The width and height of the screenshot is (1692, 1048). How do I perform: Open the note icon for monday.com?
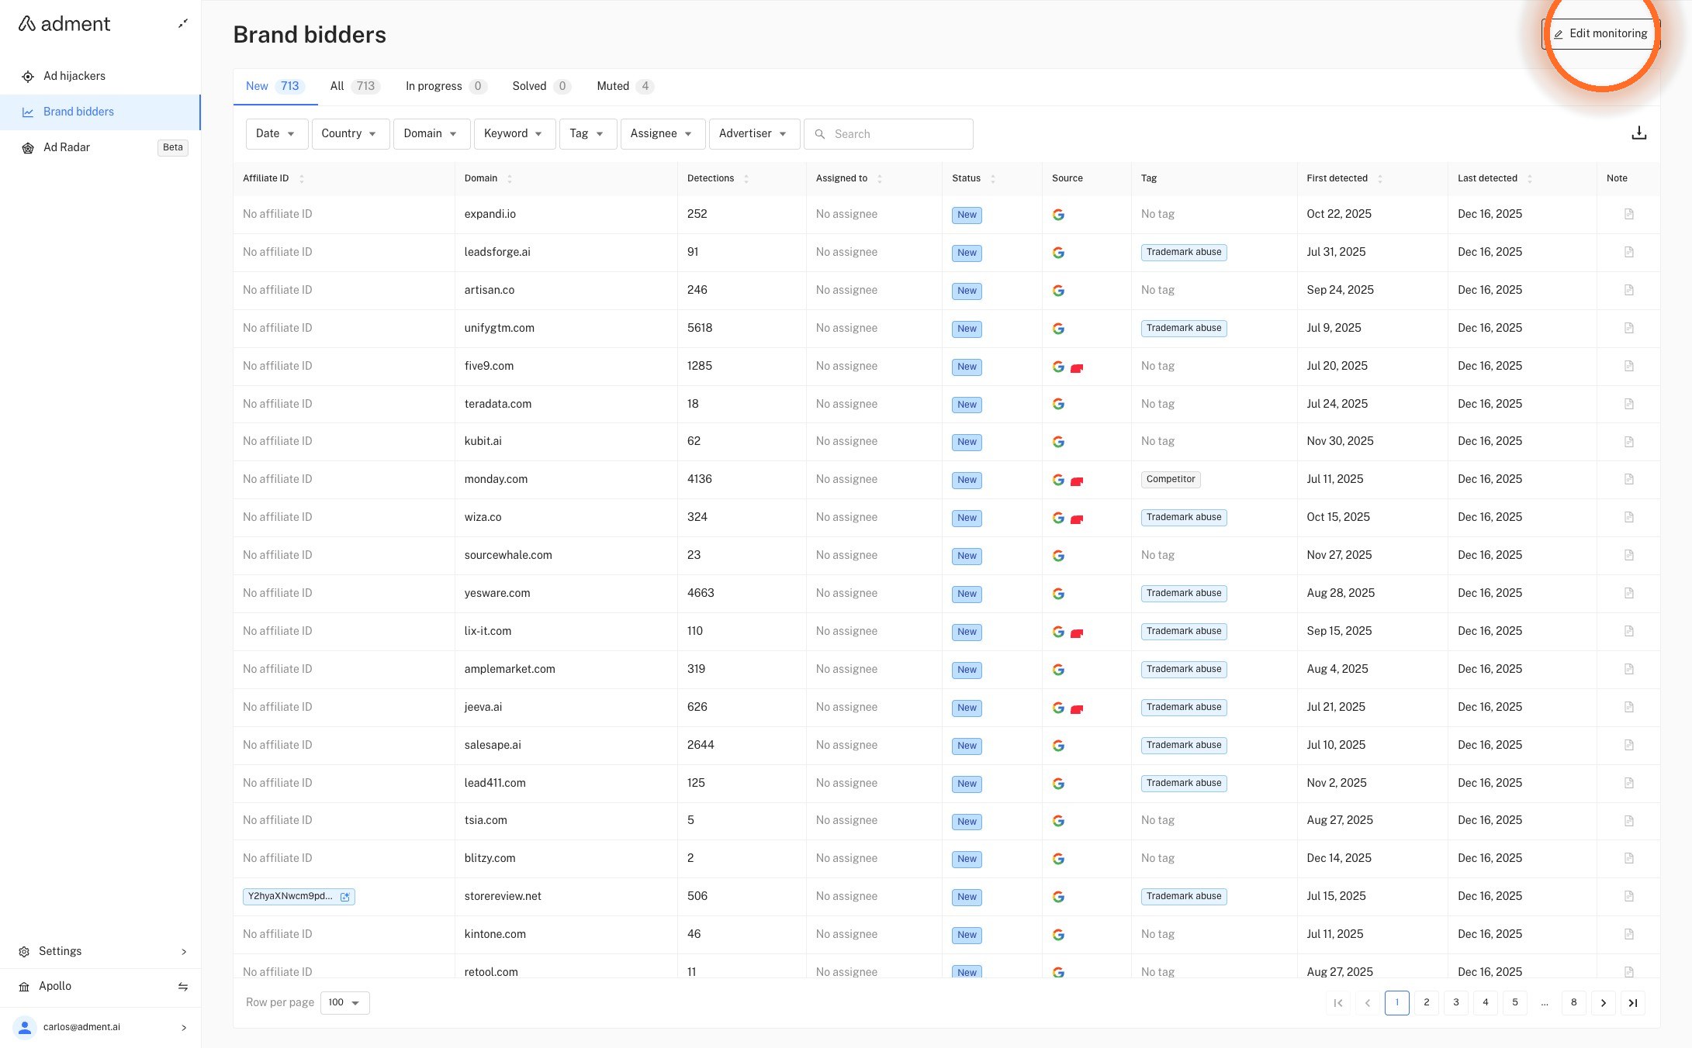1629,479
